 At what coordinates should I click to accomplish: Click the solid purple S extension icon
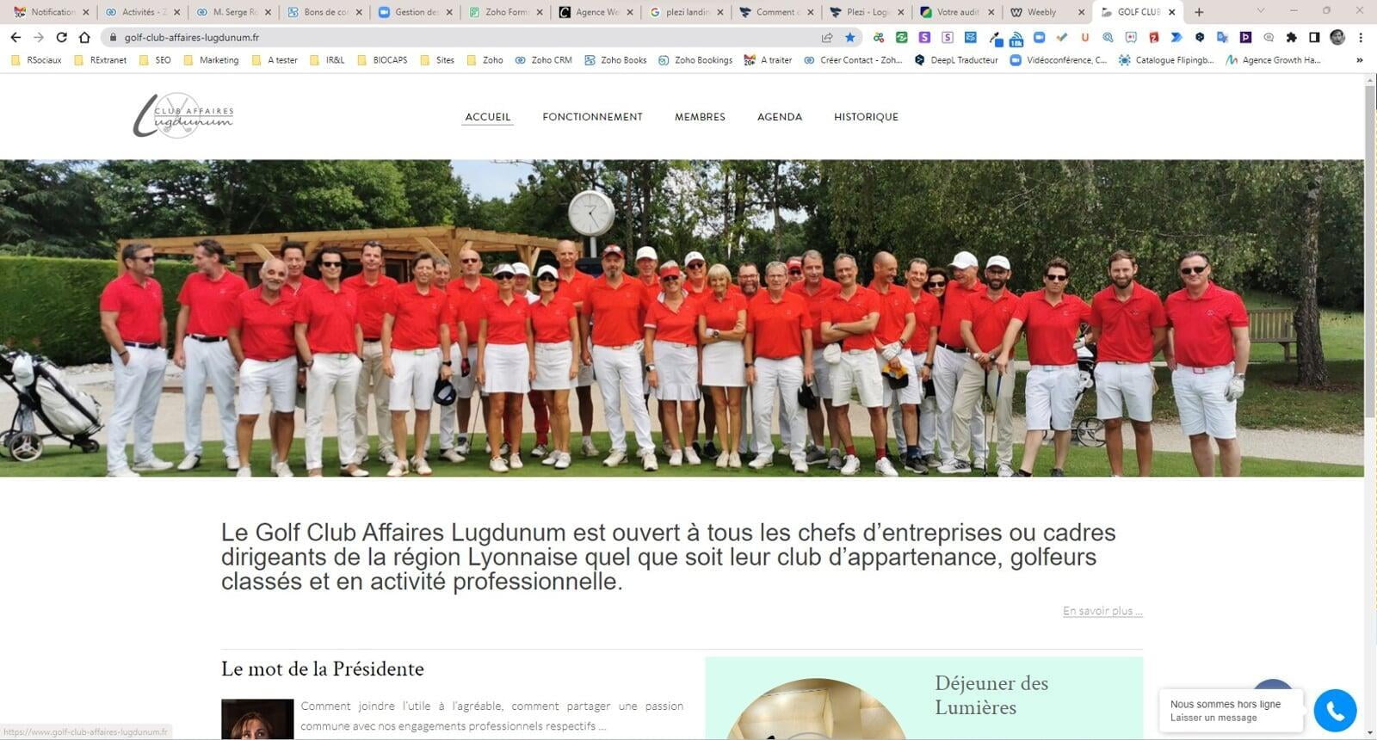(x=924, y=37)
